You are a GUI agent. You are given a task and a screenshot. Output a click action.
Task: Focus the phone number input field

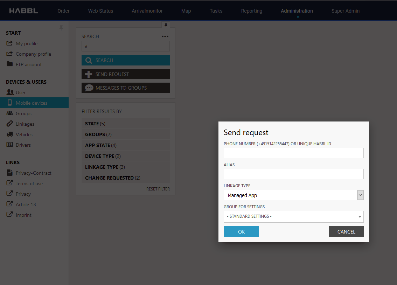[x=293, y=153]
